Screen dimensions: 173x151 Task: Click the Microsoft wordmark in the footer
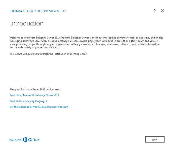coord(15,140)
